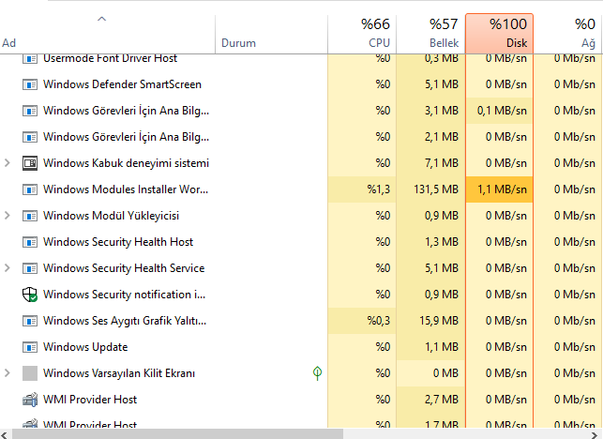Sort processes by the Bellek column
603x439 pixels.
tap(430, 33)
